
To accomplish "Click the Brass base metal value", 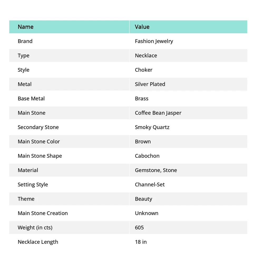I will [x=142, y=99].
